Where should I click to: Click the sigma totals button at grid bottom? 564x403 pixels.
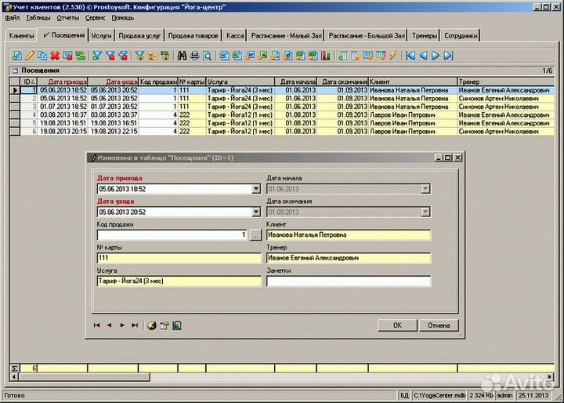(x=15, y=368)
